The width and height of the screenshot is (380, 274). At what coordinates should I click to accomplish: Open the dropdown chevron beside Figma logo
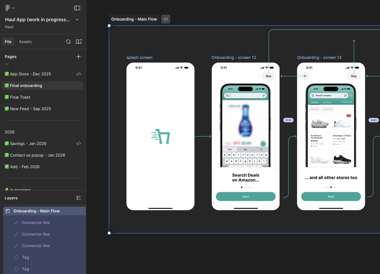click(13, 8)
